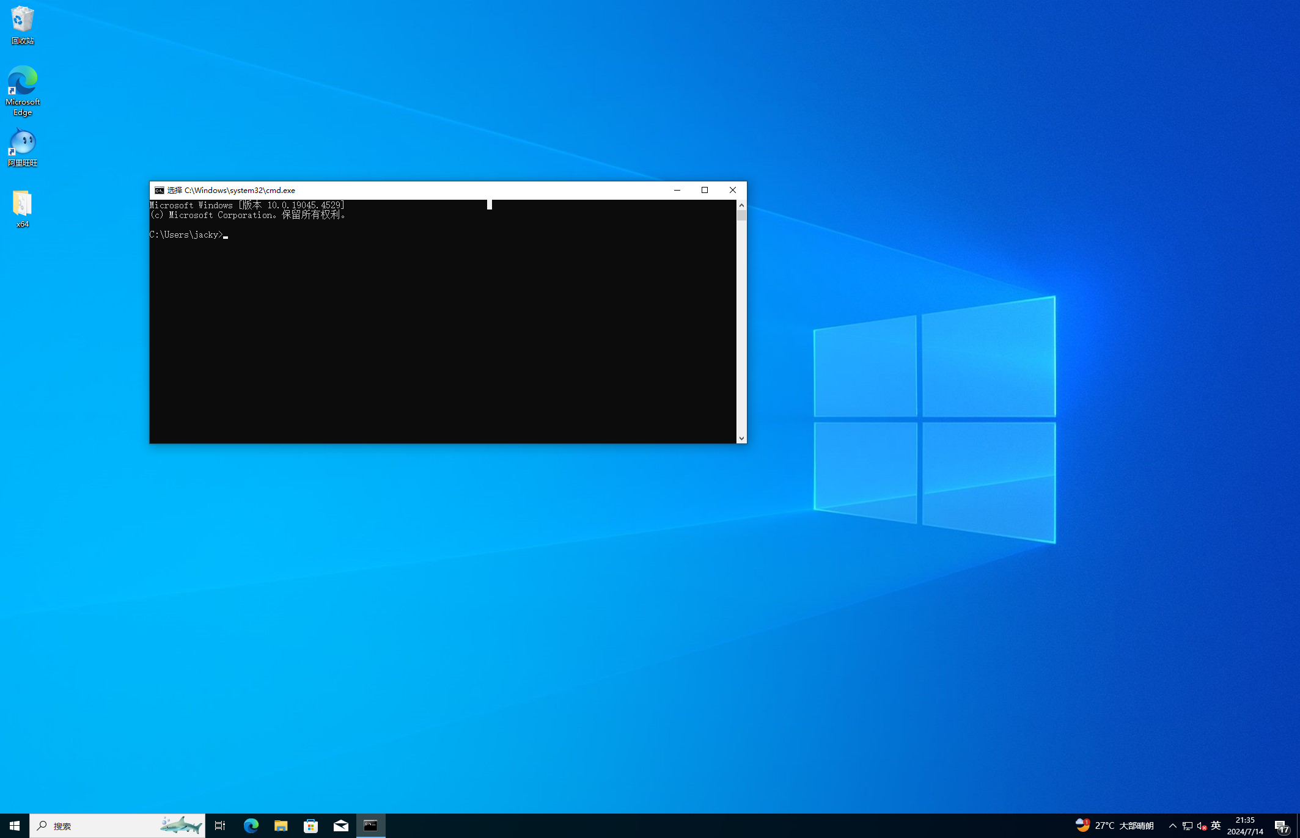This screenshot has height=838, width=1300.
Task: Select the x64 zip folder icon
Action: click(23, 209)
